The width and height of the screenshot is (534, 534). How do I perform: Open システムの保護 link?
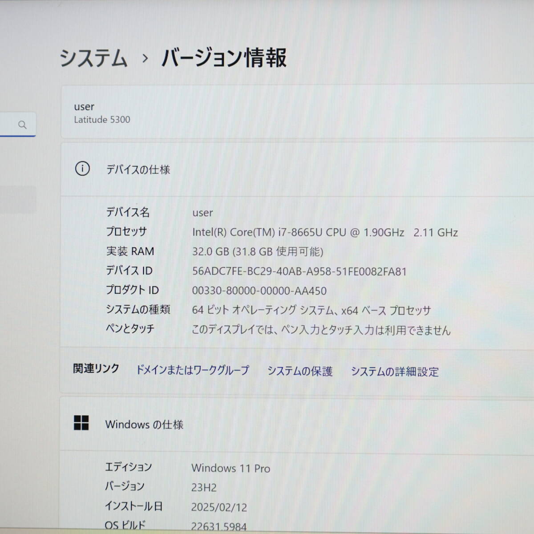300,371
